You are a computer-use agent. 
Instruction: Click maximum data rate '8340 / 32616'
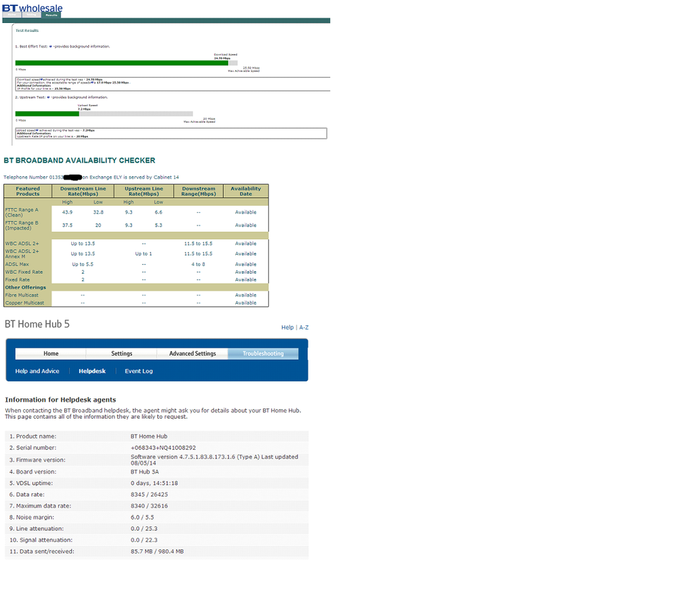[149, 506]
